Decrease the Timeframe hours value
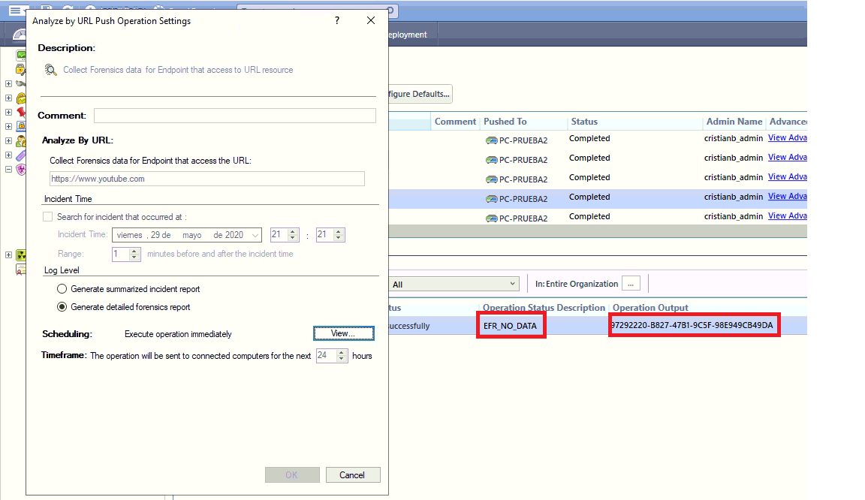The image size is (865, 500). pyautogui.click(x=342, y=360)
